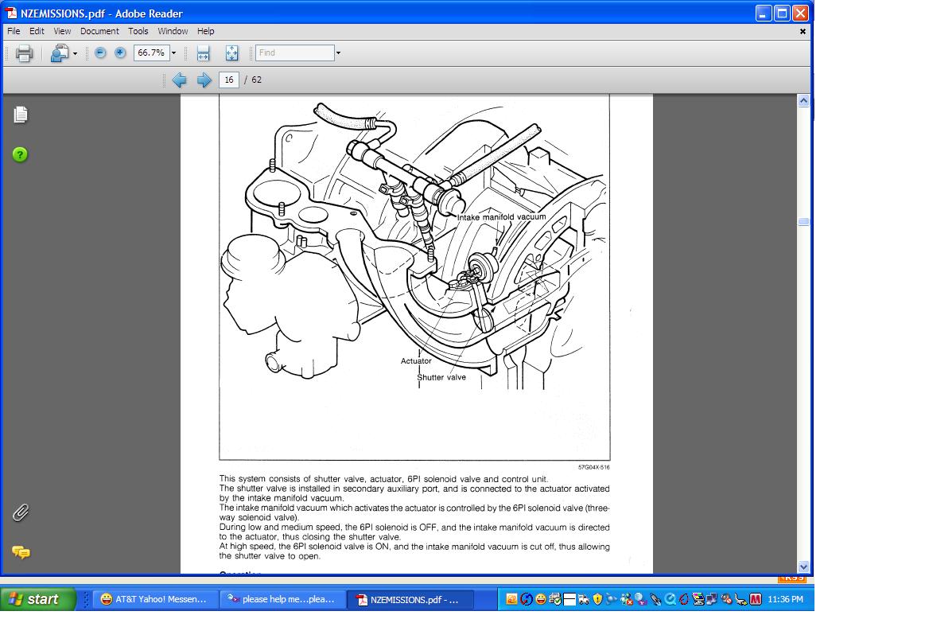The image size is (929, 619).
Task: Click the Windows Start button
Action: (x=37, y=599)
